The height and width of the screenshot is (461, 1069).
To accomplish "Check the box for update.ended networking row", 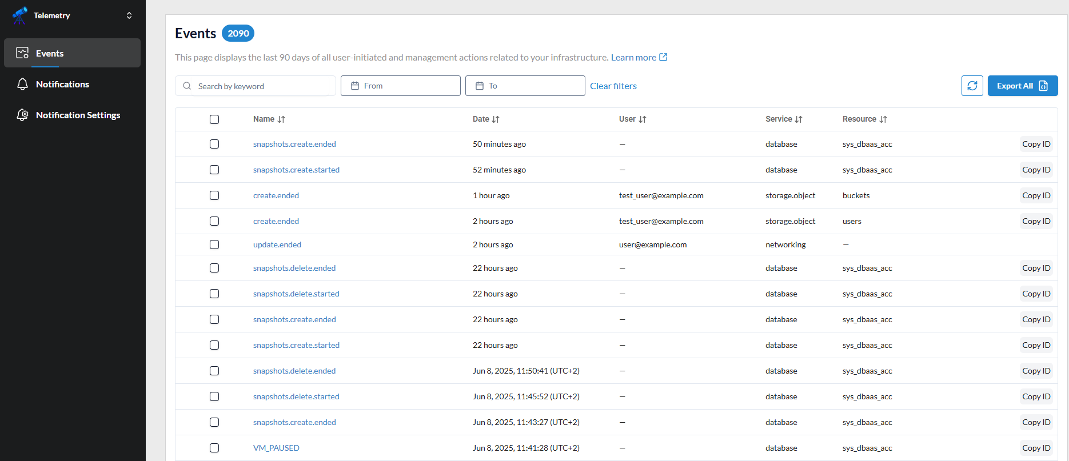I will point(214,244).
